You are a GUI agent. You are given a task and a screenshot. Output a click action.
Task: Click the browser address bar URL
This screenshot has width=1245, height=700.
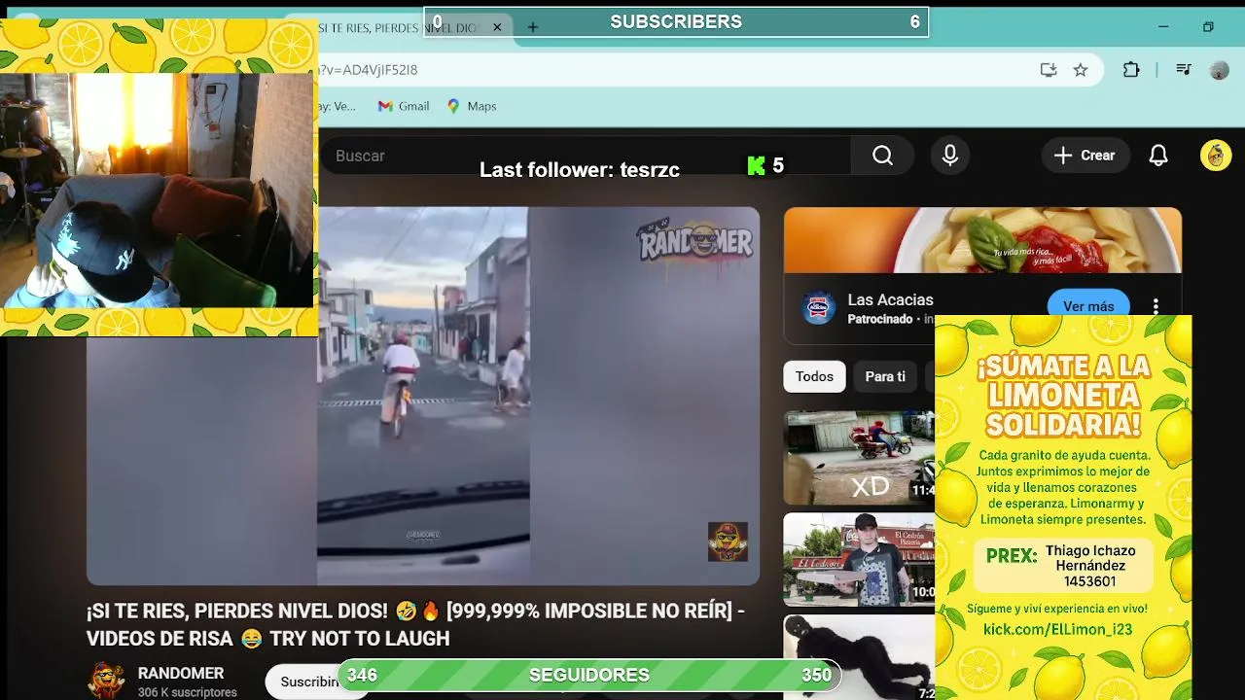pyautogui.click(x=368, y=70)
